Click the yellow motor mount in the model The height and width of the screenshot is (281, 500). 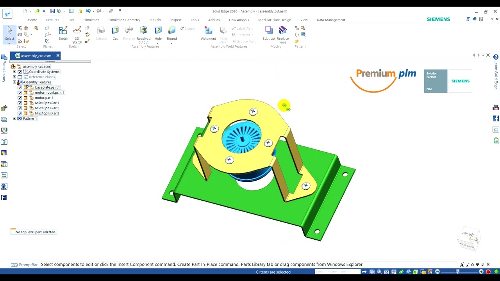click(250, 164)
